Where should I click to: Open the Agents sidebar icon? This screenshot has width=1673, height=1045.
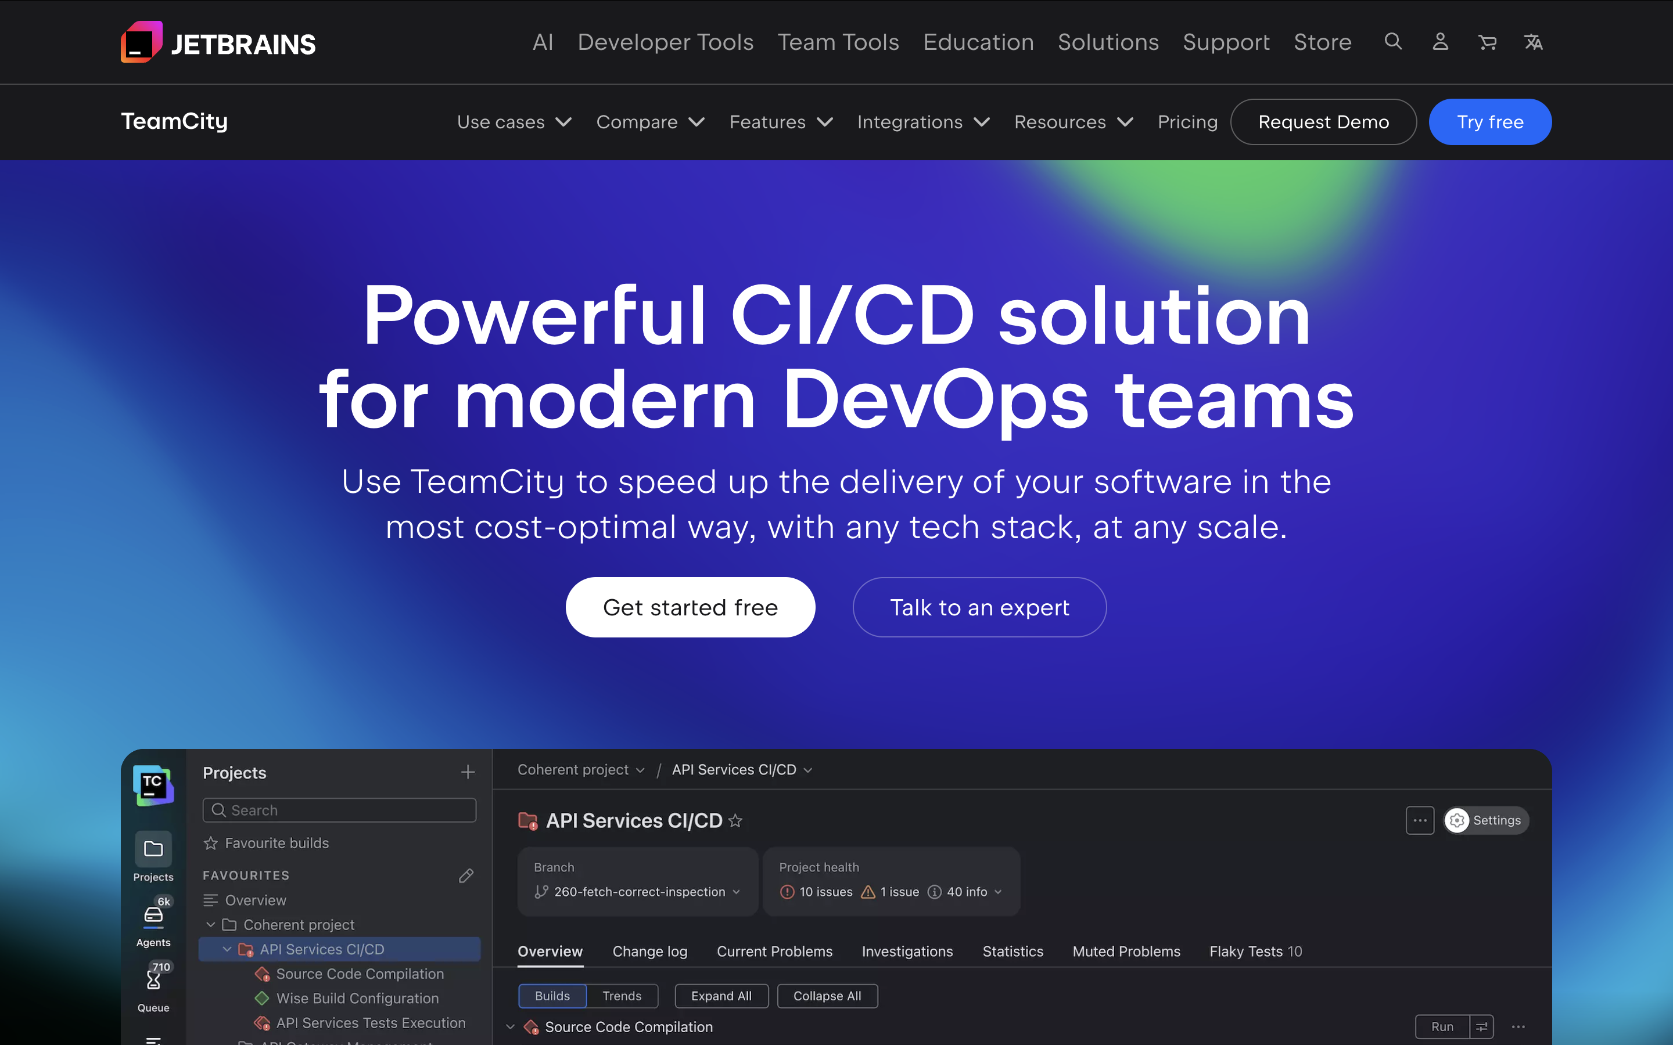click(153, 923)
